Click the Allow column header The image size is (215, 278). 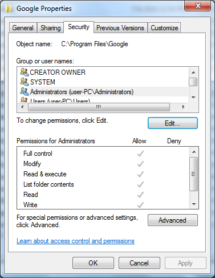click(x=139, y=141)
